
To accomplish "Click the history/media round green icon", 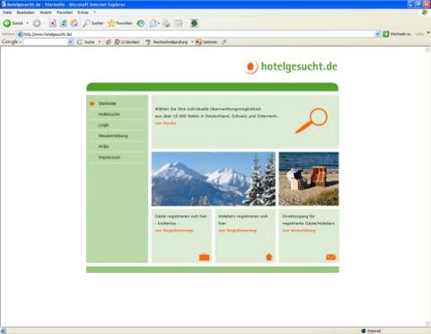I will coord(140,23).
